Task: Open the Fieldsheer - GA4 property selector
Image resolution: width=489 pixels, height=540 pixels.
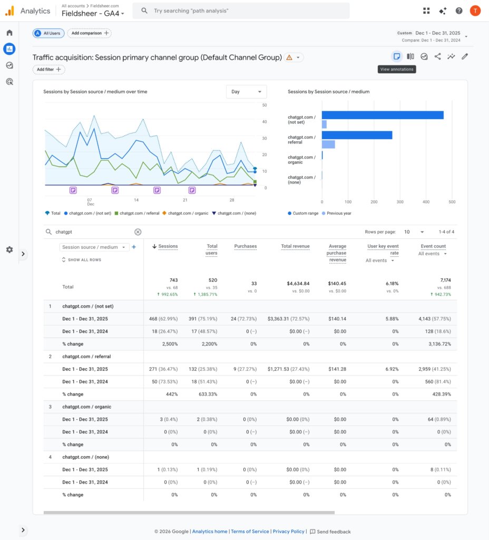Action: click(93, 13)
